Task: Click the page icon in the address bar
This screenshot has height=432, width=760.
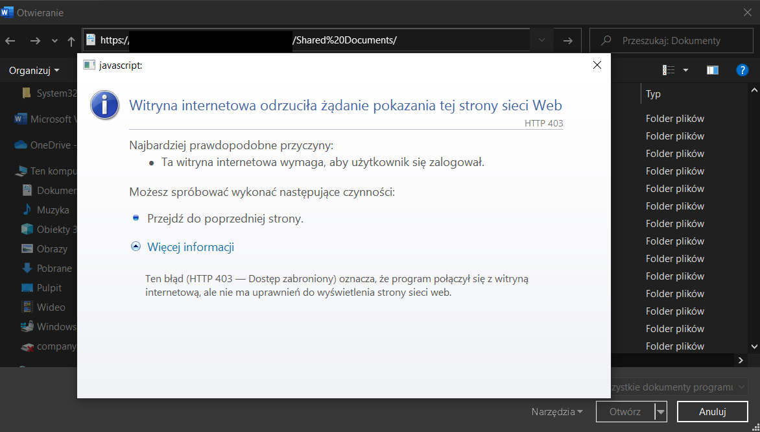Action: coord(91,40)
